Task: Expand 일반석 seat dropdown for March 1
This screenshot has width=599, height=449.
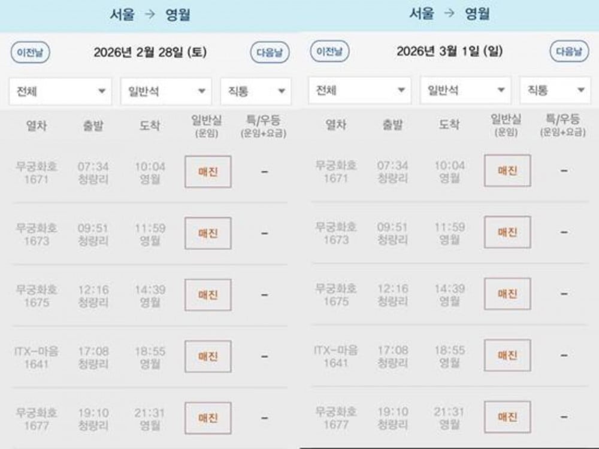Action: 465,90
